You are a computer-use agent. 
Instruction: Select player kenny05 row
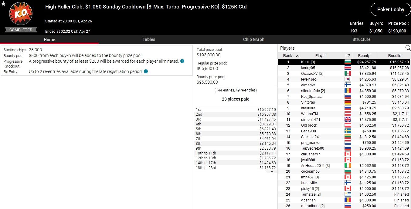308,68
